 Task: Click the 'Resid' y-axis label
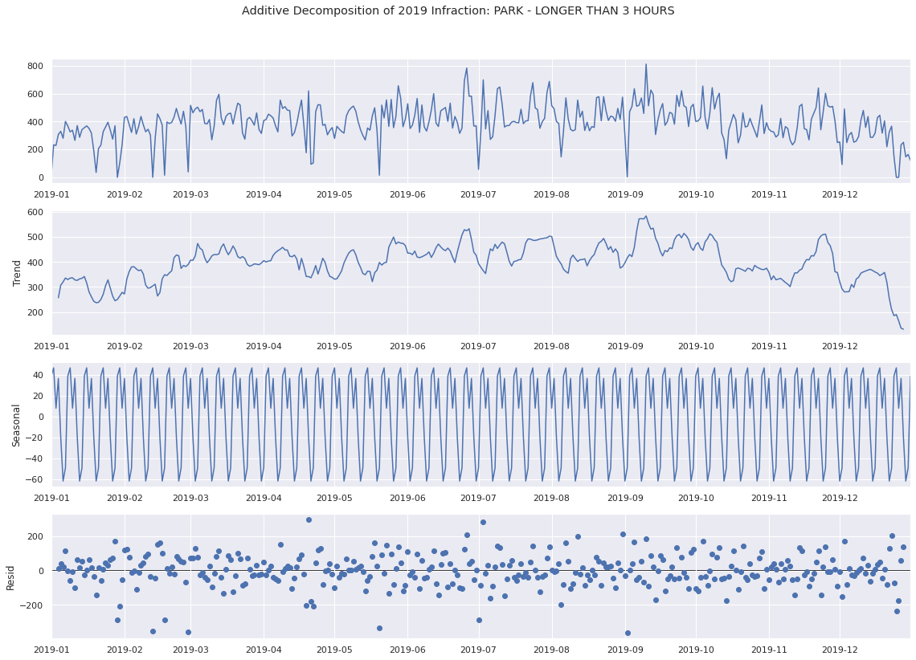[x=10, y=577]
